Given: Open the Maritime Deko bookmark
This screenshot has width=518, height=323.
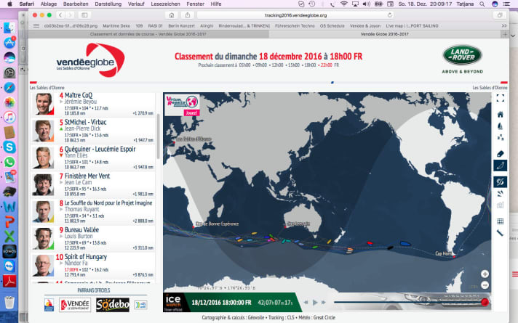Looking at the screenshot, I should [116, 25].
